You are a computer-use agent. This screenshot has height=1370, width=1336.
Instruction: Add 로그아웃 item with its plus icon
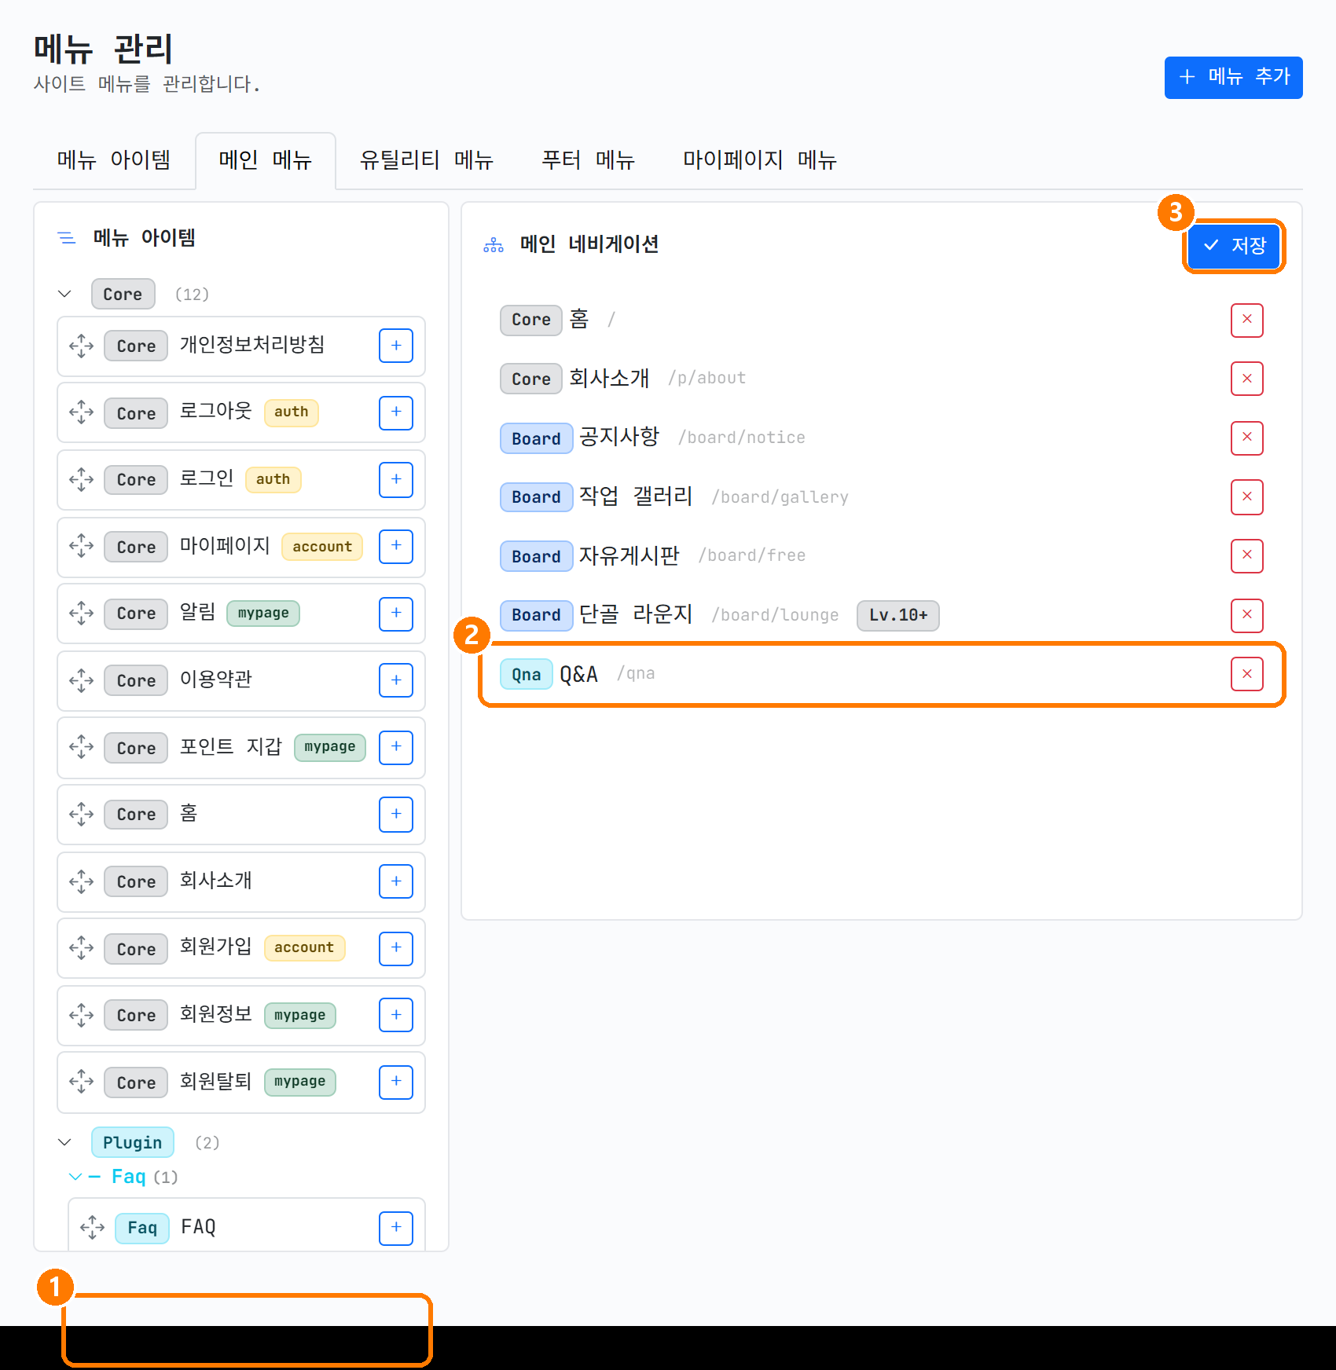click(x=396, y=412)
